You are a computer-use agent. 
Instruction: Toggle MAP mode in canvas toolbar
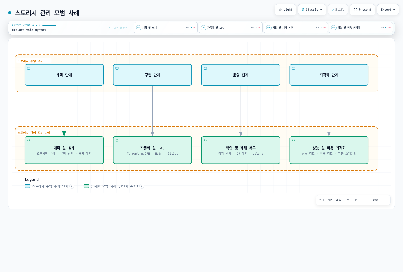pos(330,200)
